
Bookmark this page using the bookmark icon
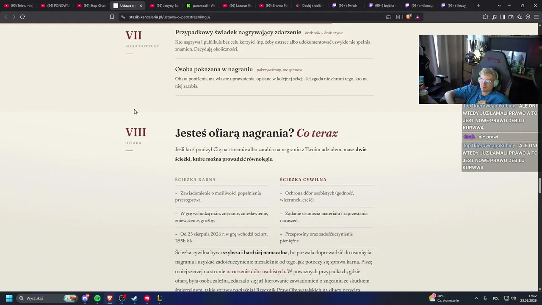point(112,17)
